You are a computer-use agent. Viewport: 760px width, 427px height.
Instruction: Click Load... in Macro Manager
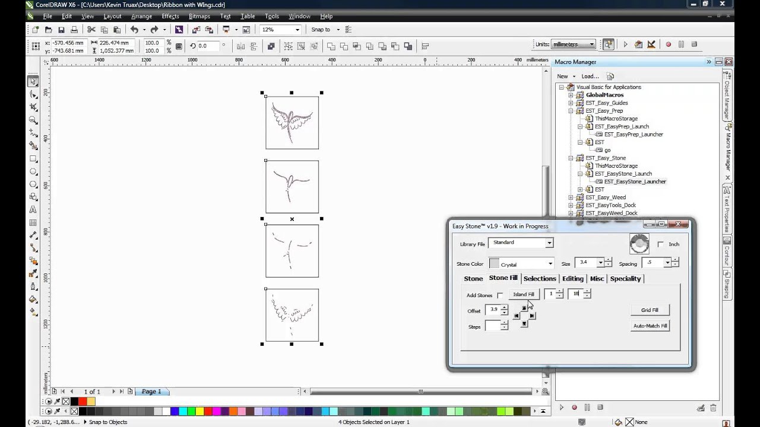pos(590,76)
